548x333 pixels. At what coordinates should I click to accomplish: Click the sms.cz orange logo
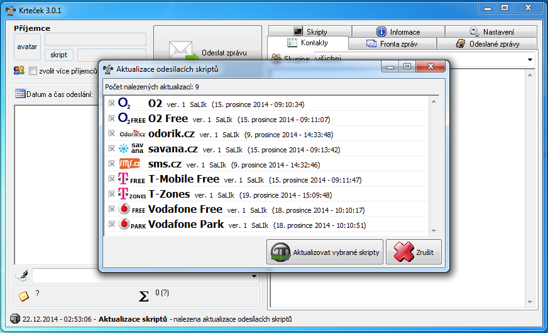click(x=129, y=164)
